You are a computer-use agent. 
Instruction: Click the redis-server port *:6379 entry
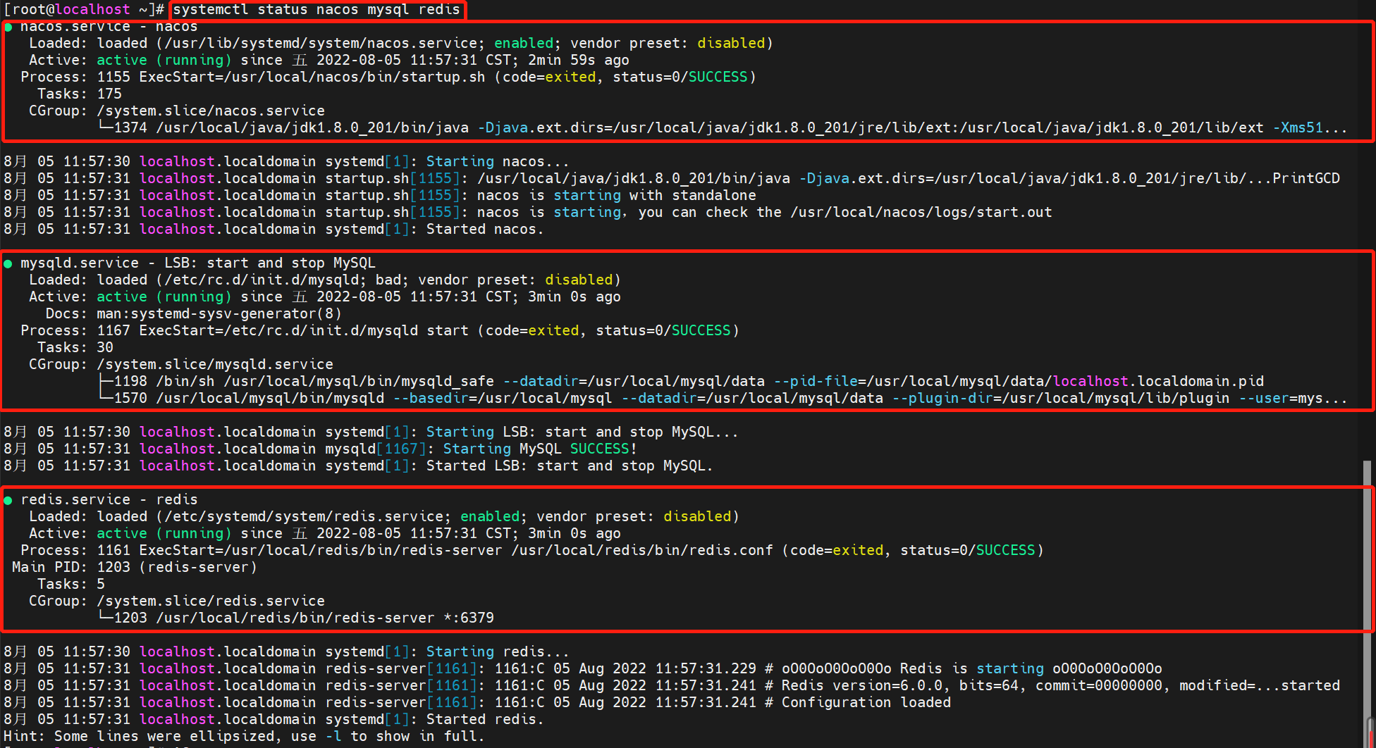(471, 618)
